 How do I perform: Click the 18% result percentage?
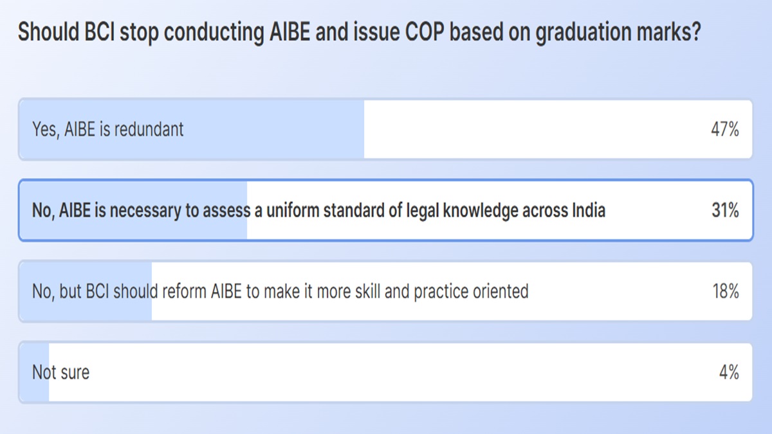(x=725, y=291)
